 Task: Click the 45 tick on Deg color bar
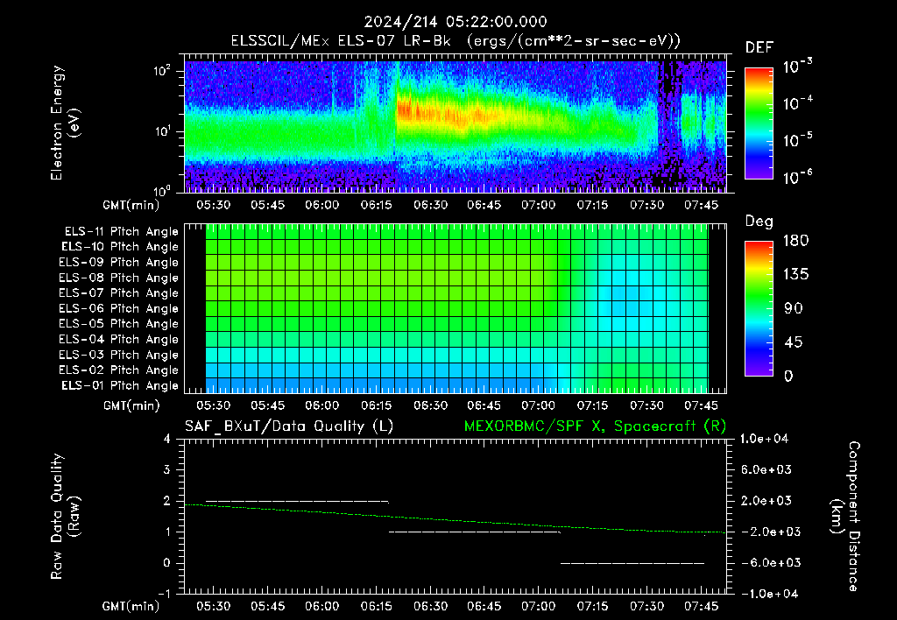(794, 342)
